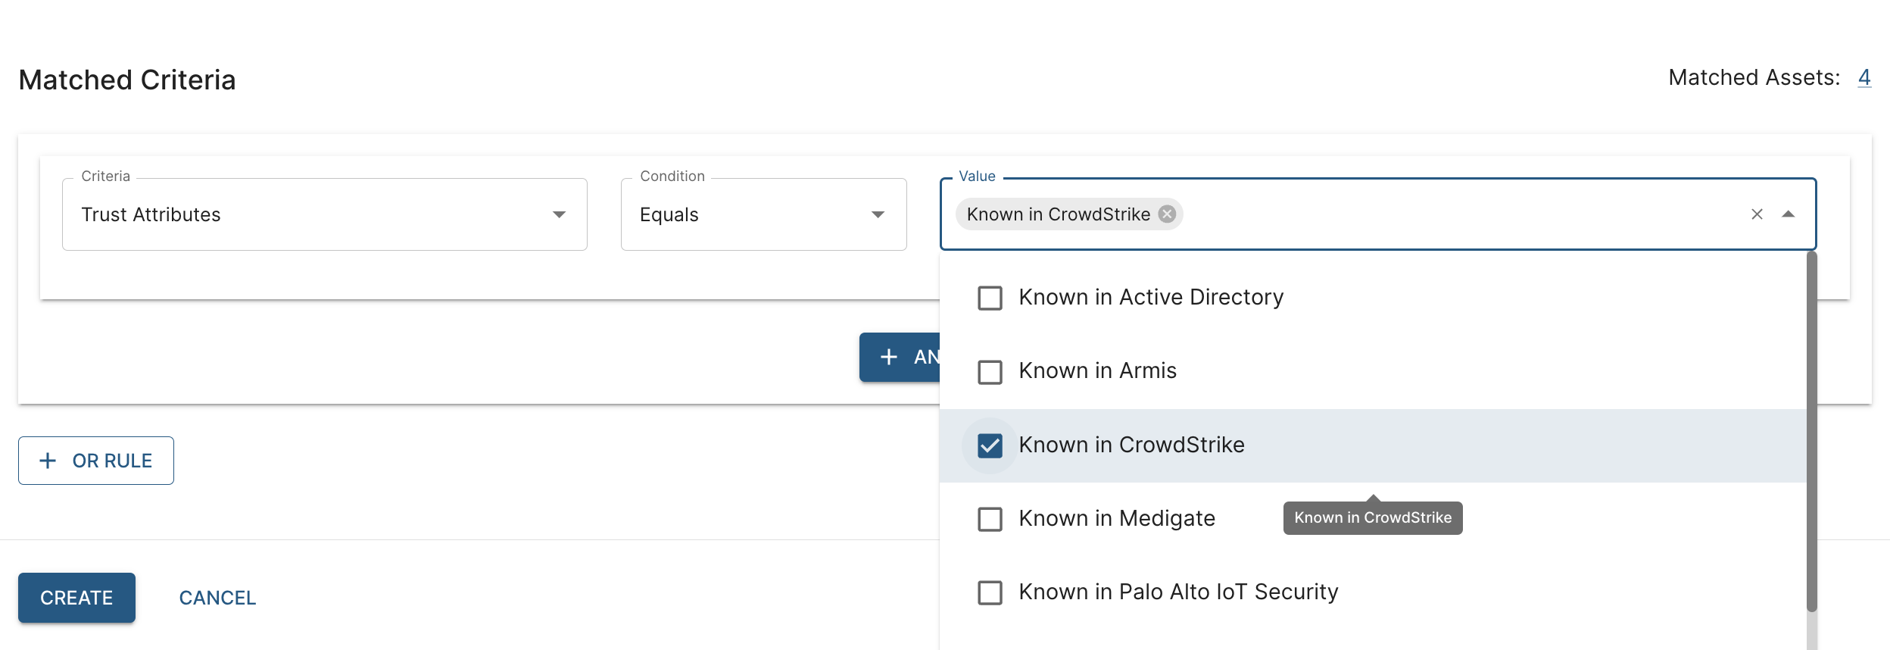Click the dropdown list scrollbar
The height and width of the screenshot is (650, 1890).
(1811, 432)
